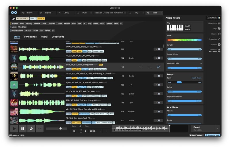Toggle the MAJOR key filter
230x148 pixels.
tap(187, 26)
